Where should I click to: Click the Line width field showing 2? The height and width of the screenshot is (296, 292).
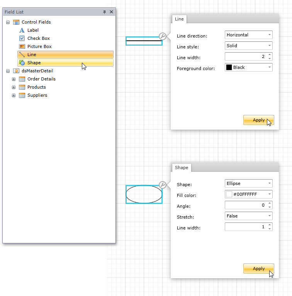tap(246, 56)
